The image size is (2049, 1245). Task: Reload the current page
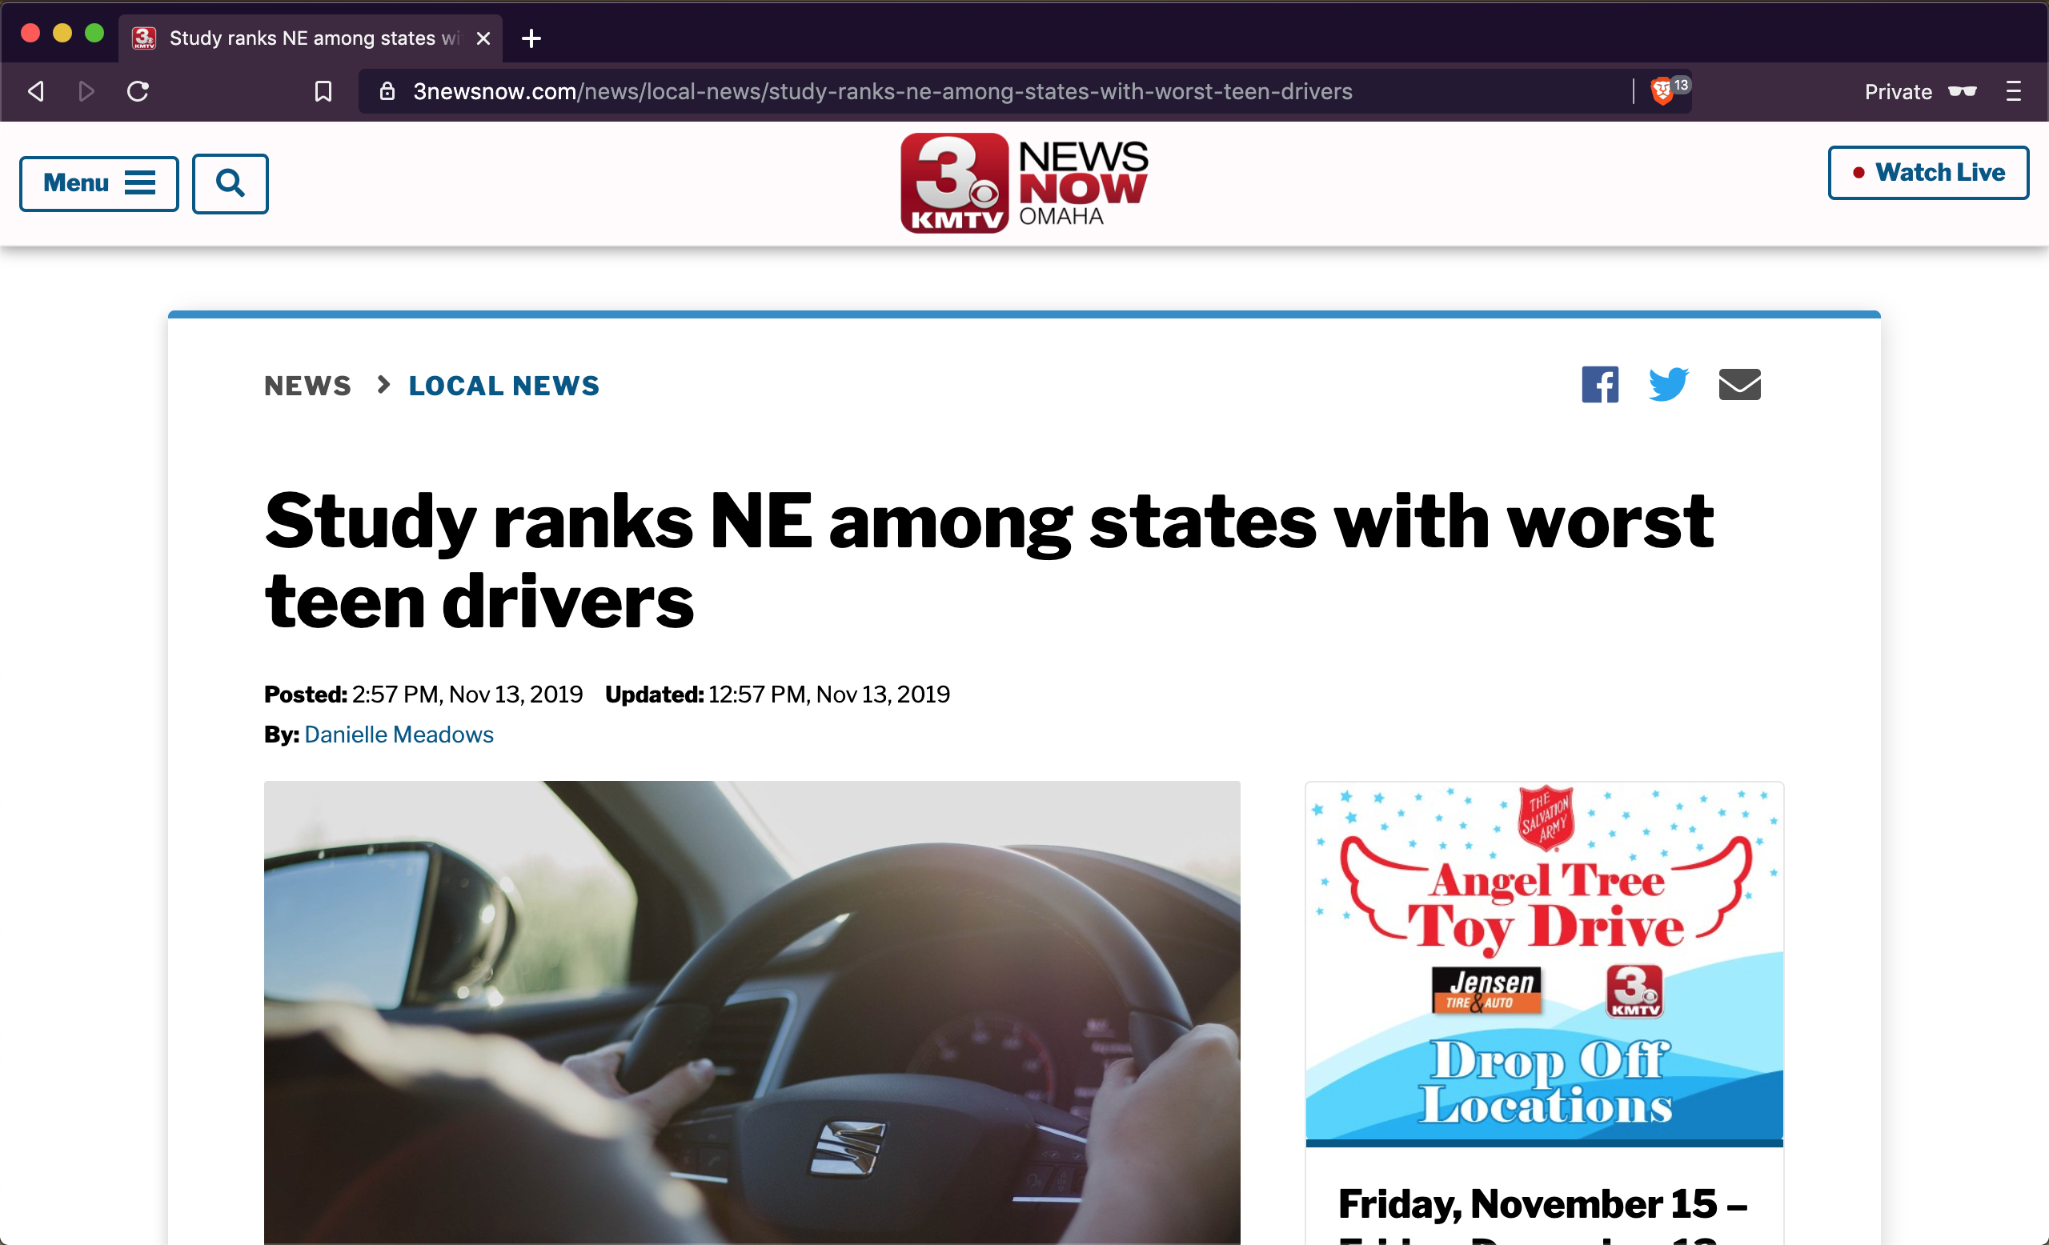tap(138, 91)
